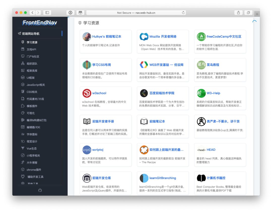Click the Mozilla 开发者网络 dino logo
This screenshot has width=272, height=212.
pyautogui.click(x=144, y=37)
